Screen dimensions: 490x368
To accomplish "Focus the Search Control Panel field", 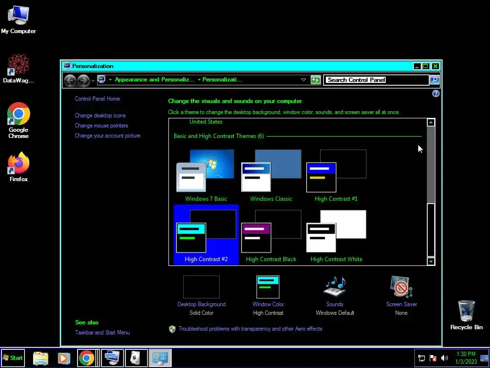I will pos(376,80).
